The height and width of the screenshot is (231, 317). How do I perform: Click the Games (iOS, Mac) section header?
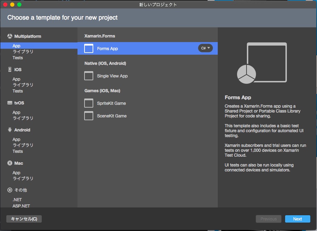(102, 91)
